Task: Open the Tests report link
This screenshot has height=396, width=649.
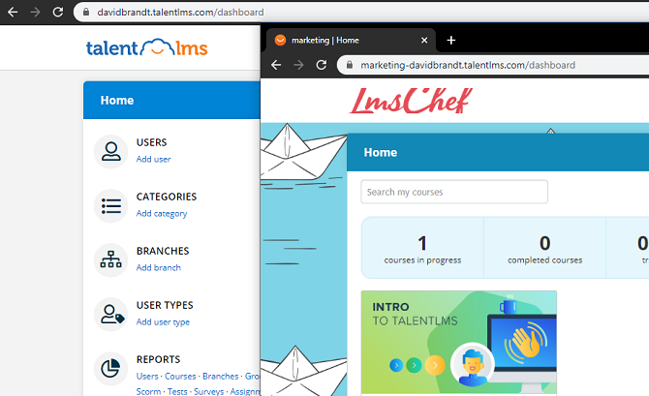Action: (x=177, y=391)
